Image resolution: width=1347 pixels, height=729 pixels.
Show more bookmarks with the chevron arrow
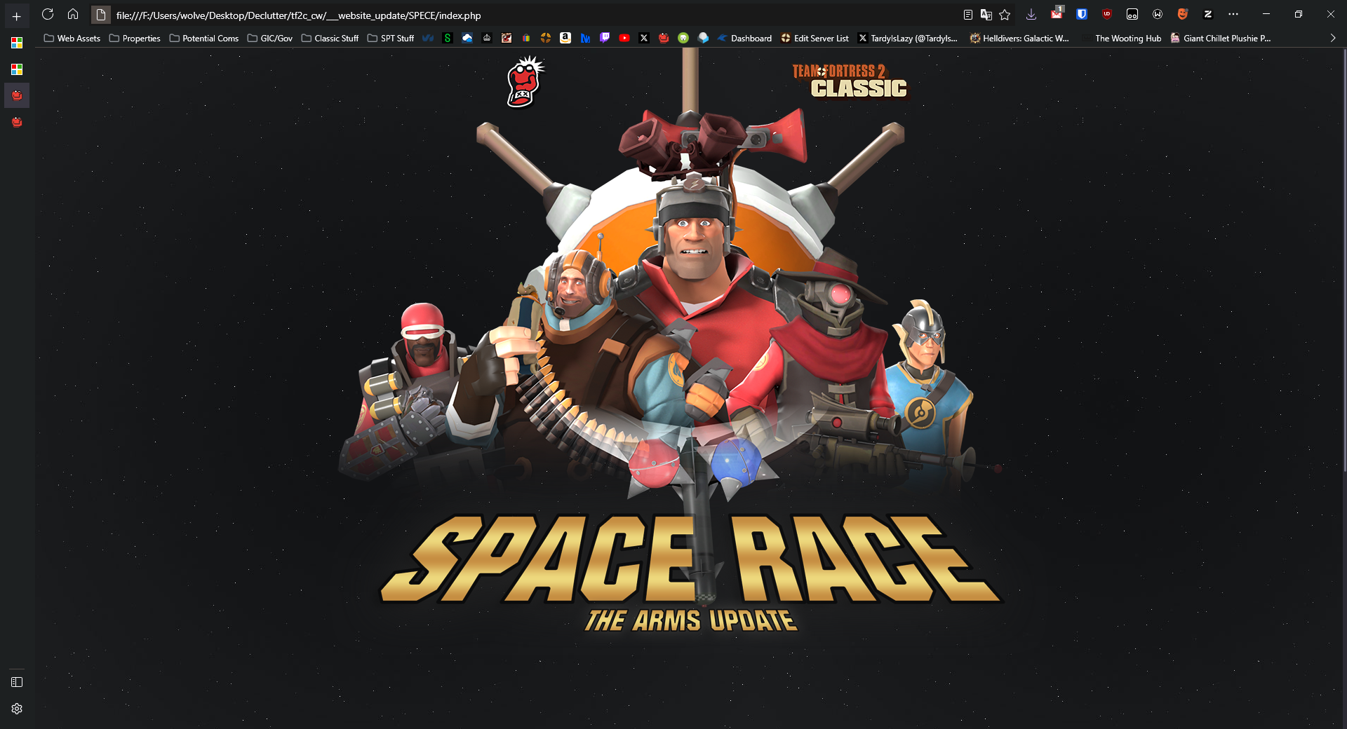coord(1333,39)
